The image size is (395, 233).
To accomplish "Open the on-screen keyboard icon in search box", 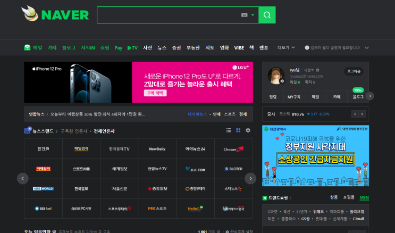I will (x=244, y=15).
